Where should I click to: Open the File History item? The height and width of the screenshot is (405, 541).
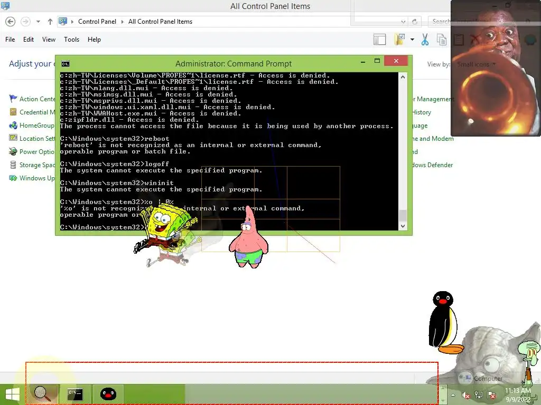click(422, 112)
